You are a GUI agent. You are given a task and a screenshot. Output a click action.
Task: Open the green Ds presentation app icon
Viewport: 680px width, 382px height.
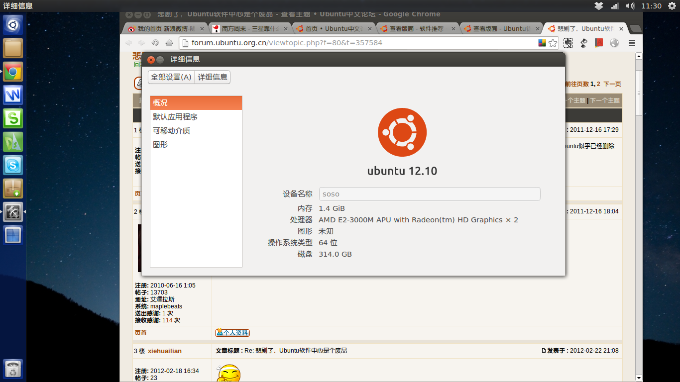(x=13, y=142)
